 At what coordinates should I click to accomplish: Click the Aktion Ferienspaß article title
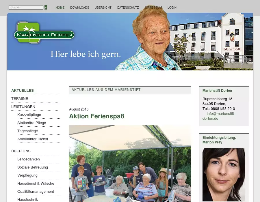click(97, 116)
